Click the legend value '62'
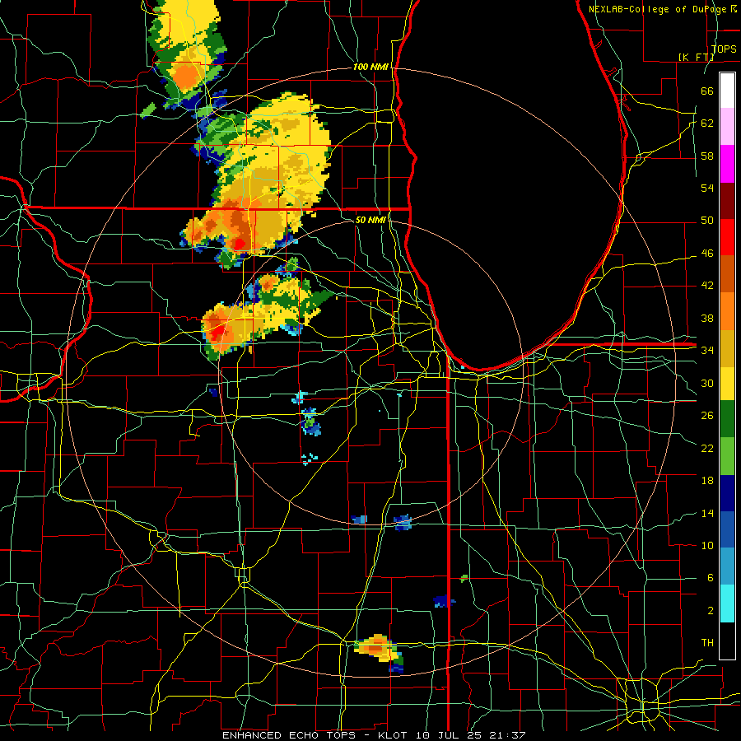 click(x=707, y=123)
